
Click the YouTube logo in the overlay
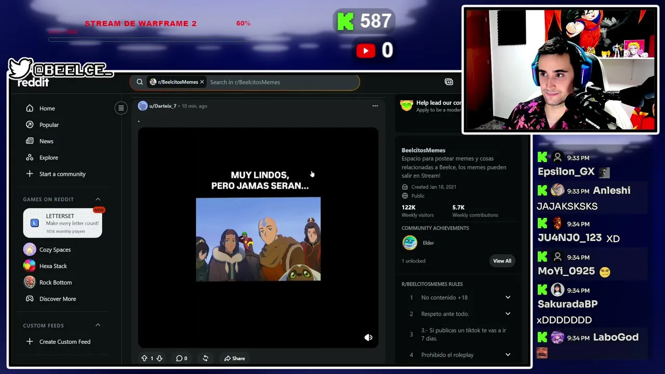click(366, 50)
